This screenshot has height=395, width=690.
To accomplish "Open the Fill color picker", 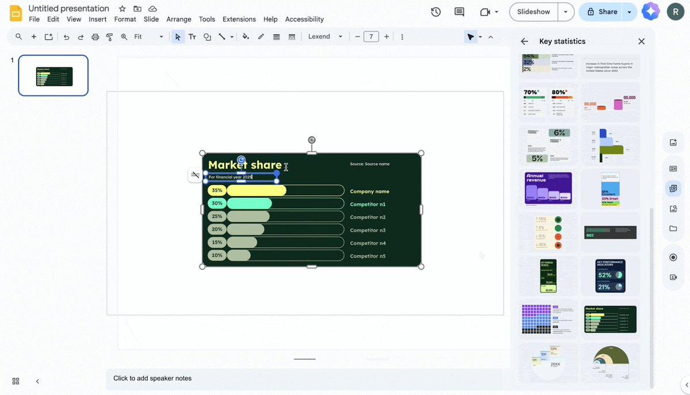I will [246, 36].
